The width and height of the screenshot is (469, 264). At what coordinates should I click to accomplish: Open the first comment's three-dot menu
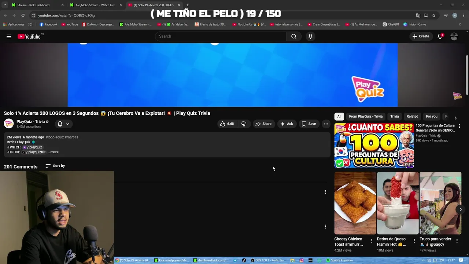[x=325, y=192]
